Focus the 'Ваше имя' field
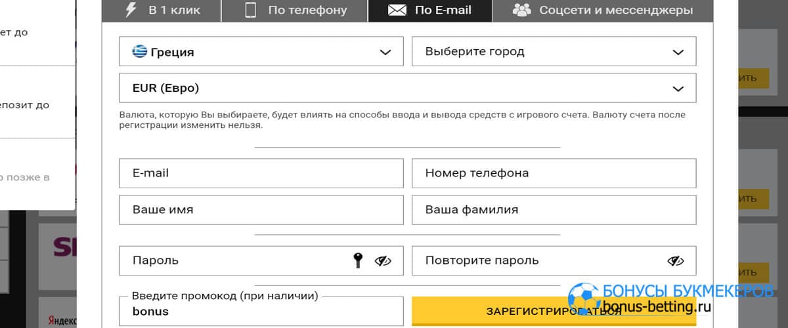 click(x=261, y=210)
